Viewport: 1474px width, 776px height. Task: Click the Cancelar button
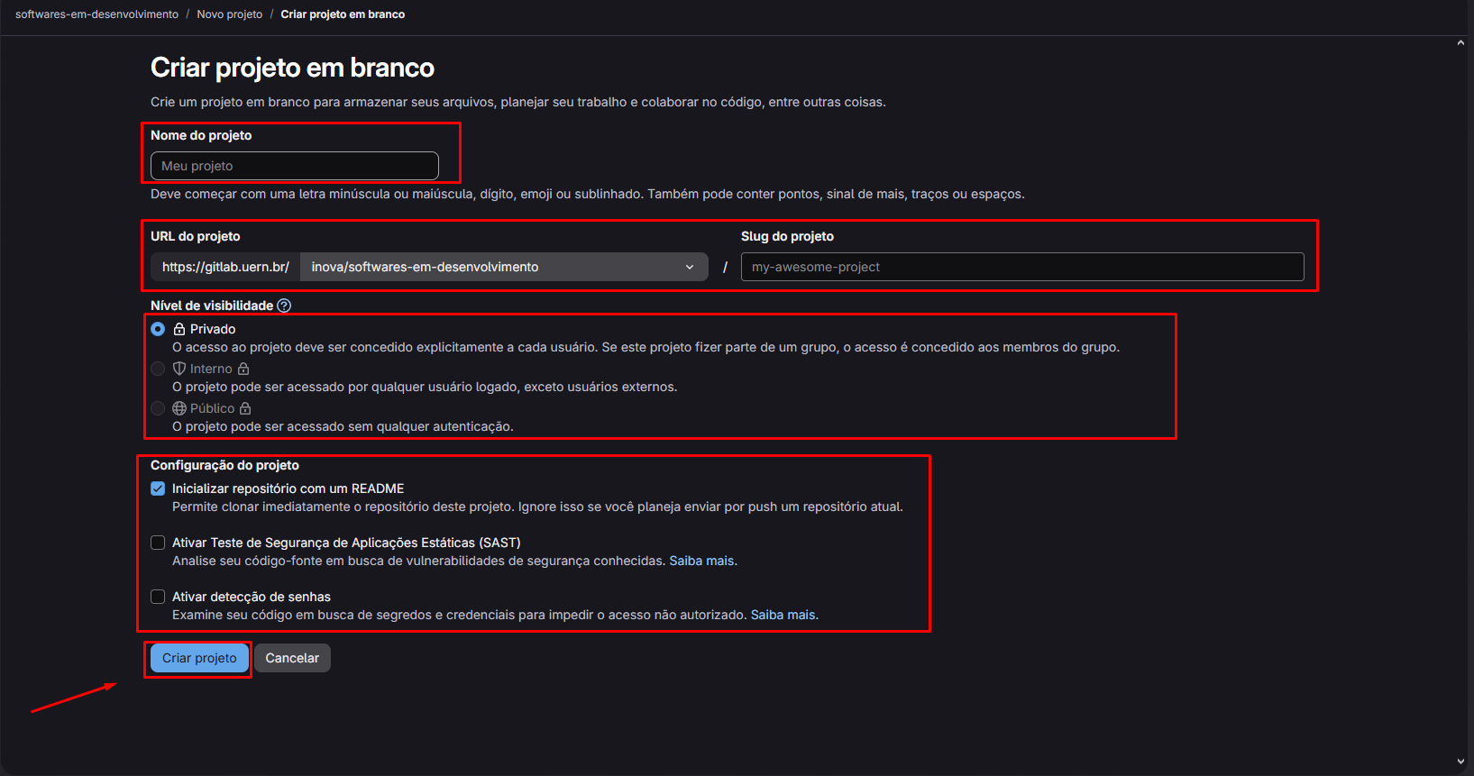[x=292, y=658]
